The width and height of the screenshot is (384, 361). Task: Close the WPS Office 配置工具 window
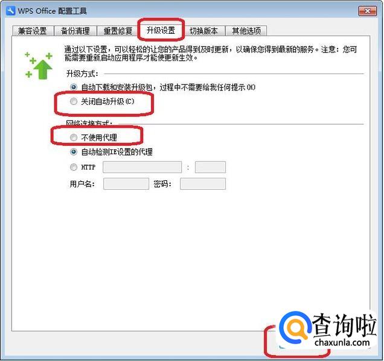[x=367, y=11]
